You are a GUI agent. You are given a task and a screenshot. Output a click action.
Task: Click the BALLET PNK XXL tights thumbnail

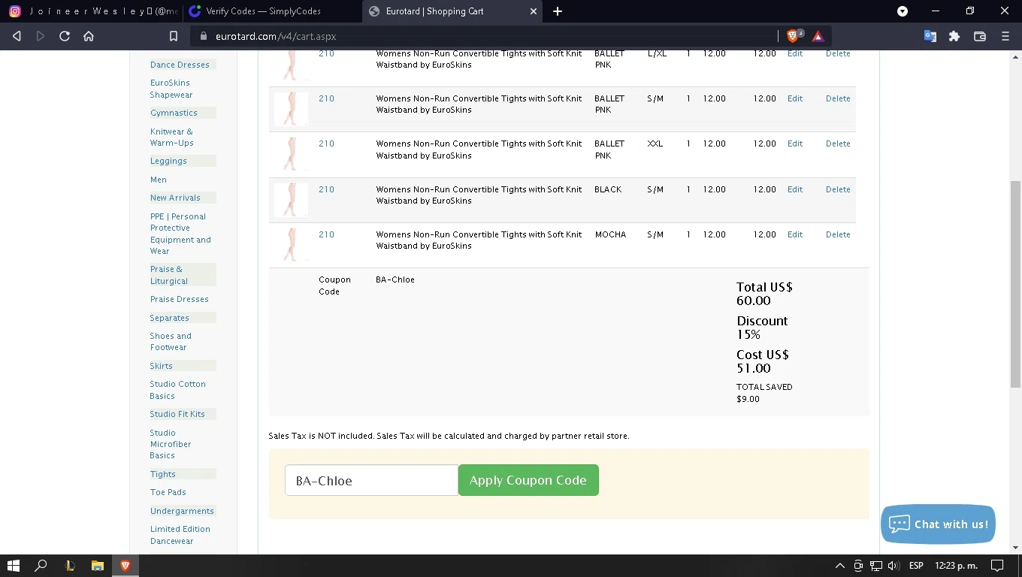pyautogui.click(x=291, y=154)
